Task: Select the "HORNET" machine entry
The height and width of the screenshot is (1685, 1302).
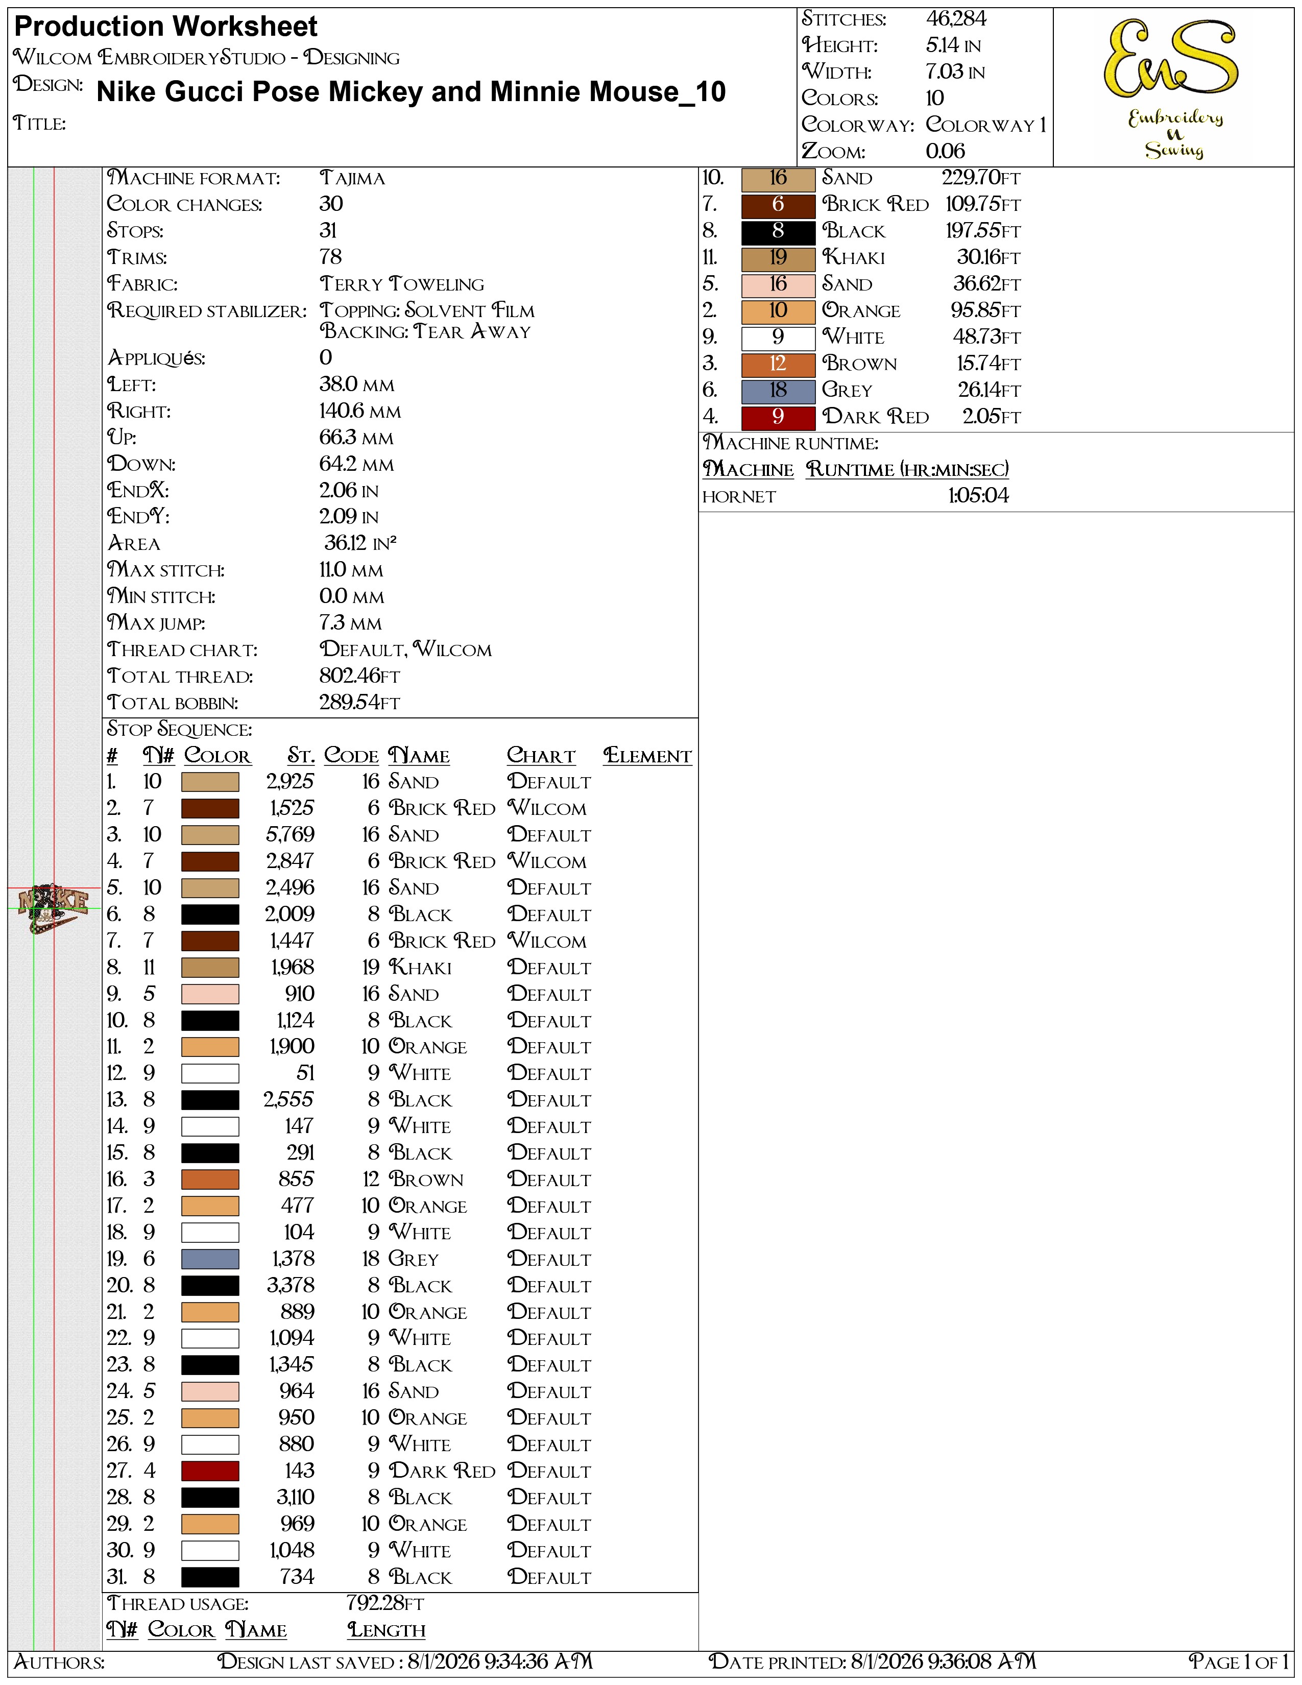Action: (739, 497)
